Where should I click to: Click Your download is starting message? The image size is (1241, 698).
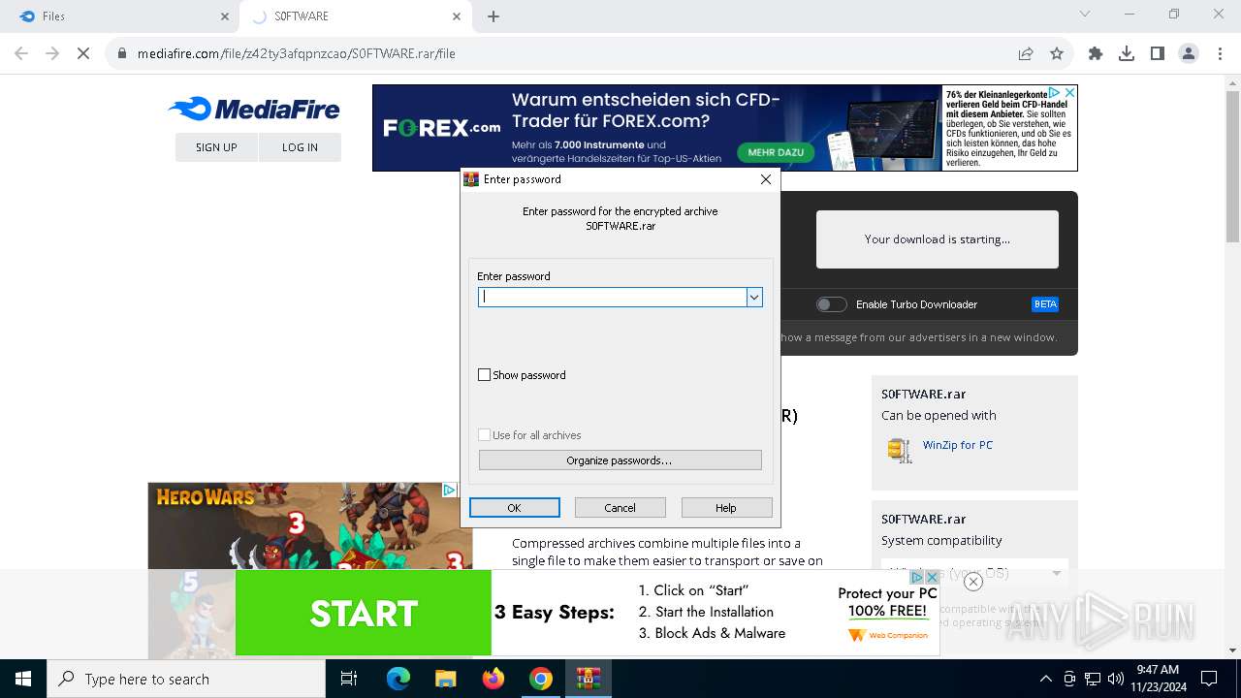click(x=938, y=239)
